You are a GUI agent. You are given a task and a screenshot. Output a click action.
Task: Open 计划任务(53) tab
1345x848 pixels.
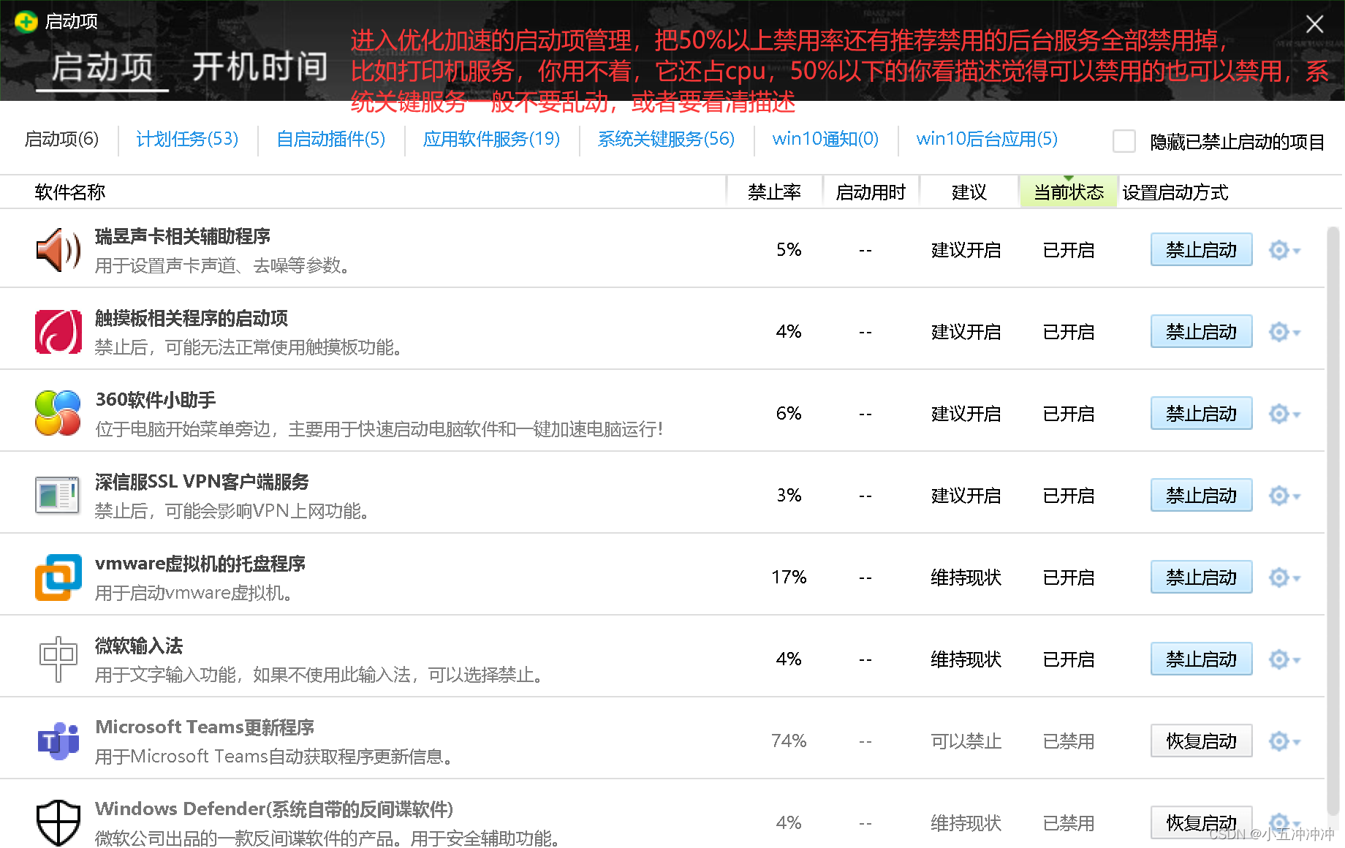pos(187,139)
